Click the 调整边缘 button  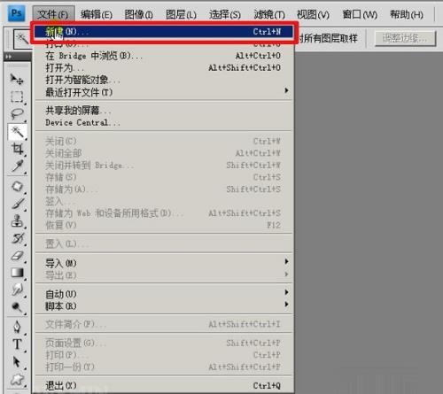[x=405, y=38]
